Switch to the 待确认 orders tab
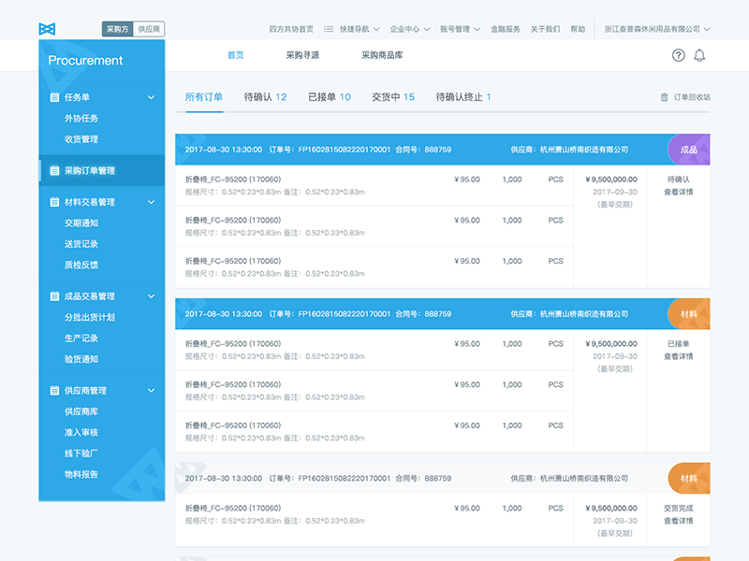Screen dimensions: 749x561 [x=265, y=97]
